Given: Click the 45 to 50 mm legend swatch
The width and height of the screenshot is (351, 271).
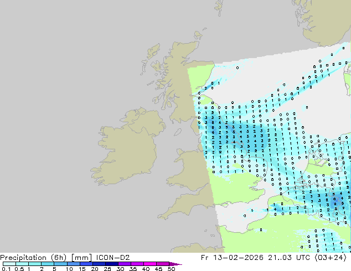Looking at the screenshot, I should 163,264.
